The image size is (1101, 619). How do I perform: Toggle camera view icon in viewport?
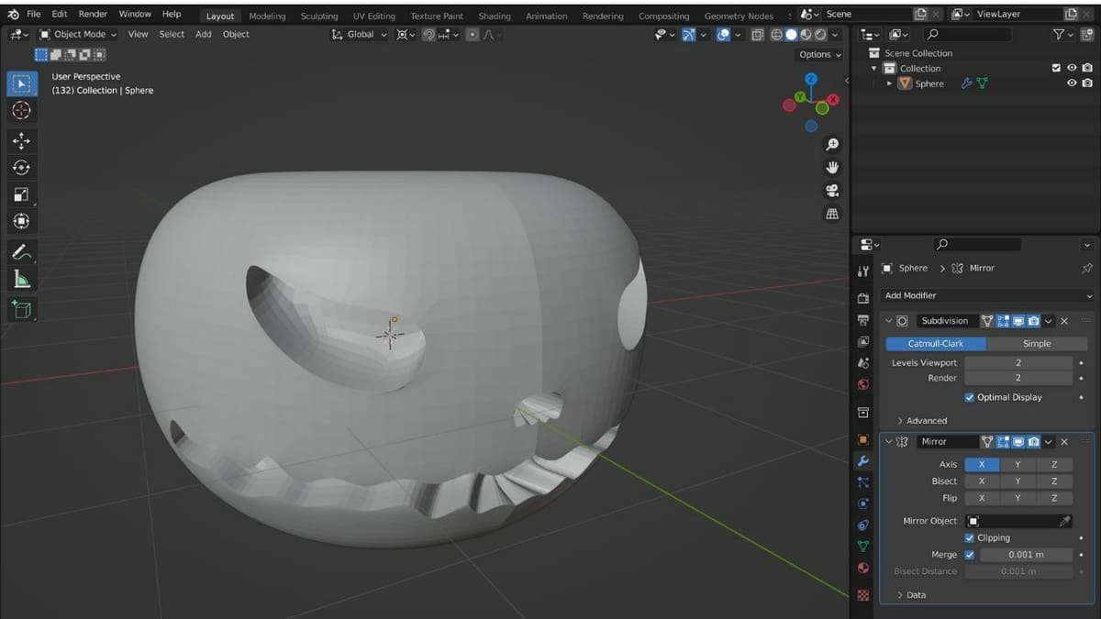pos(832,191)
